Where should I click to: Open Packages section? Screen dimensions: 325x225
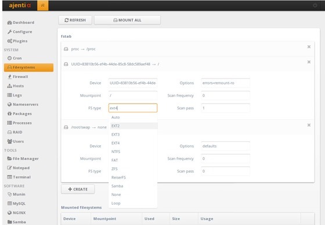(x=20, y=113)
